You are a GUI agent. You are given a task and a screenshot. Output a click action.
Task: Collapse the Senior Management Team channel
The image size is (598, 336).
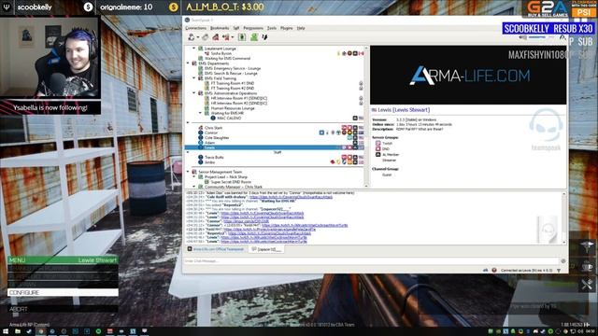[x=188, y=172]
